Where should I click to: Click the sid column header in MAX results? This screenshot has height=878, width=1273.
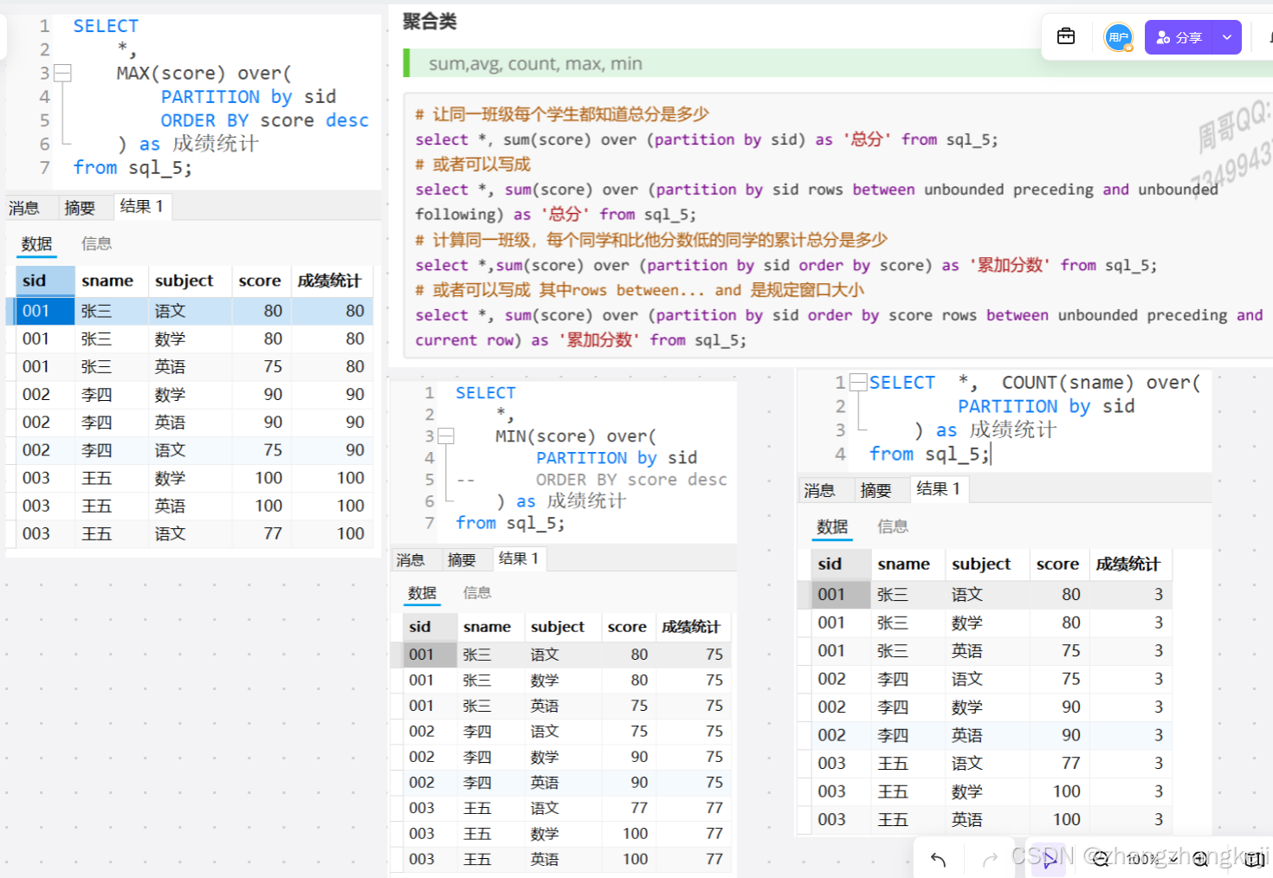pyautogui.click(x=46, y=281)
